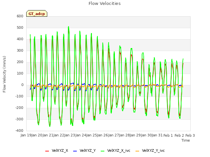Click the Jan 31 x-axis tick label

coord(157,135)
